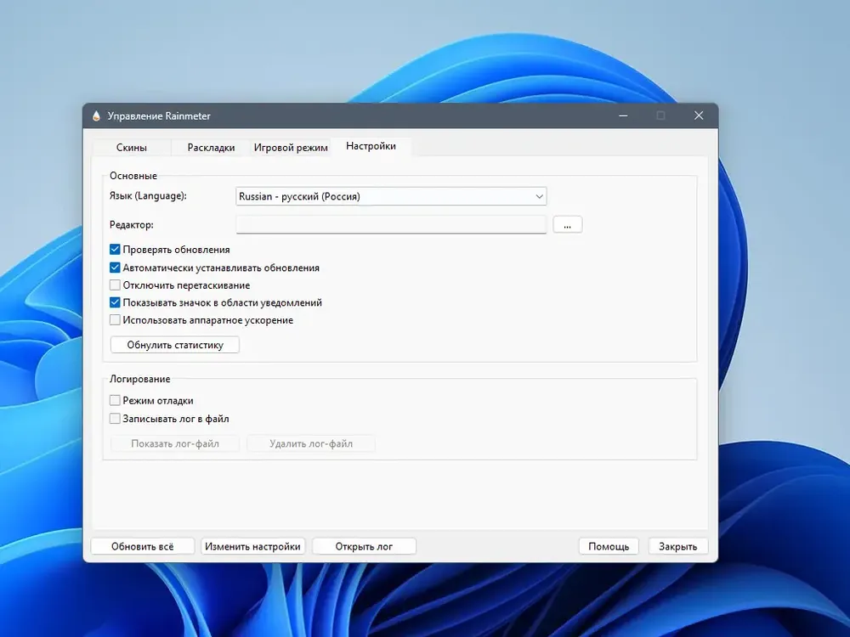The height and width of the screenshot is (637, 850).
Task: Toggle the Проверять обновления checkbox
Action: (x=115, y=250)
